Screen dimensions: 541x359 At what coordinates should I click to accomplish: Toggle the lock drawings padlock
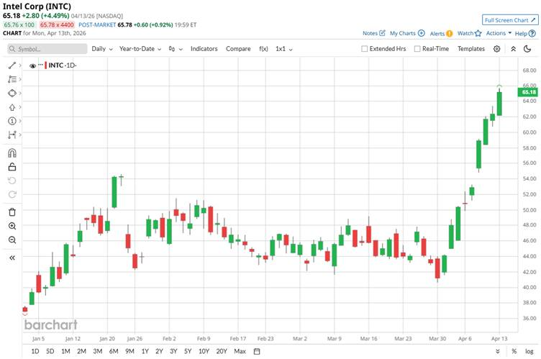coord(12,167)
